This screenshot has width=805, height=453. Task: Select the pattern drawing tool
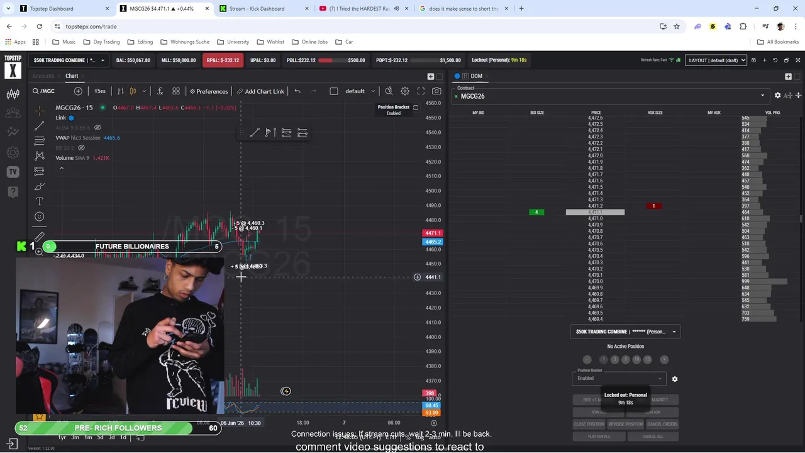[39, 155]
